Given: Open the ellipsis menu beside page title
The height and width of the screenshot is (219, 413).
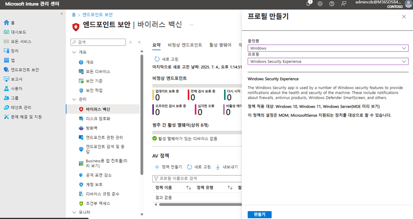Looking at the screenshot, I should coord(192,25).
